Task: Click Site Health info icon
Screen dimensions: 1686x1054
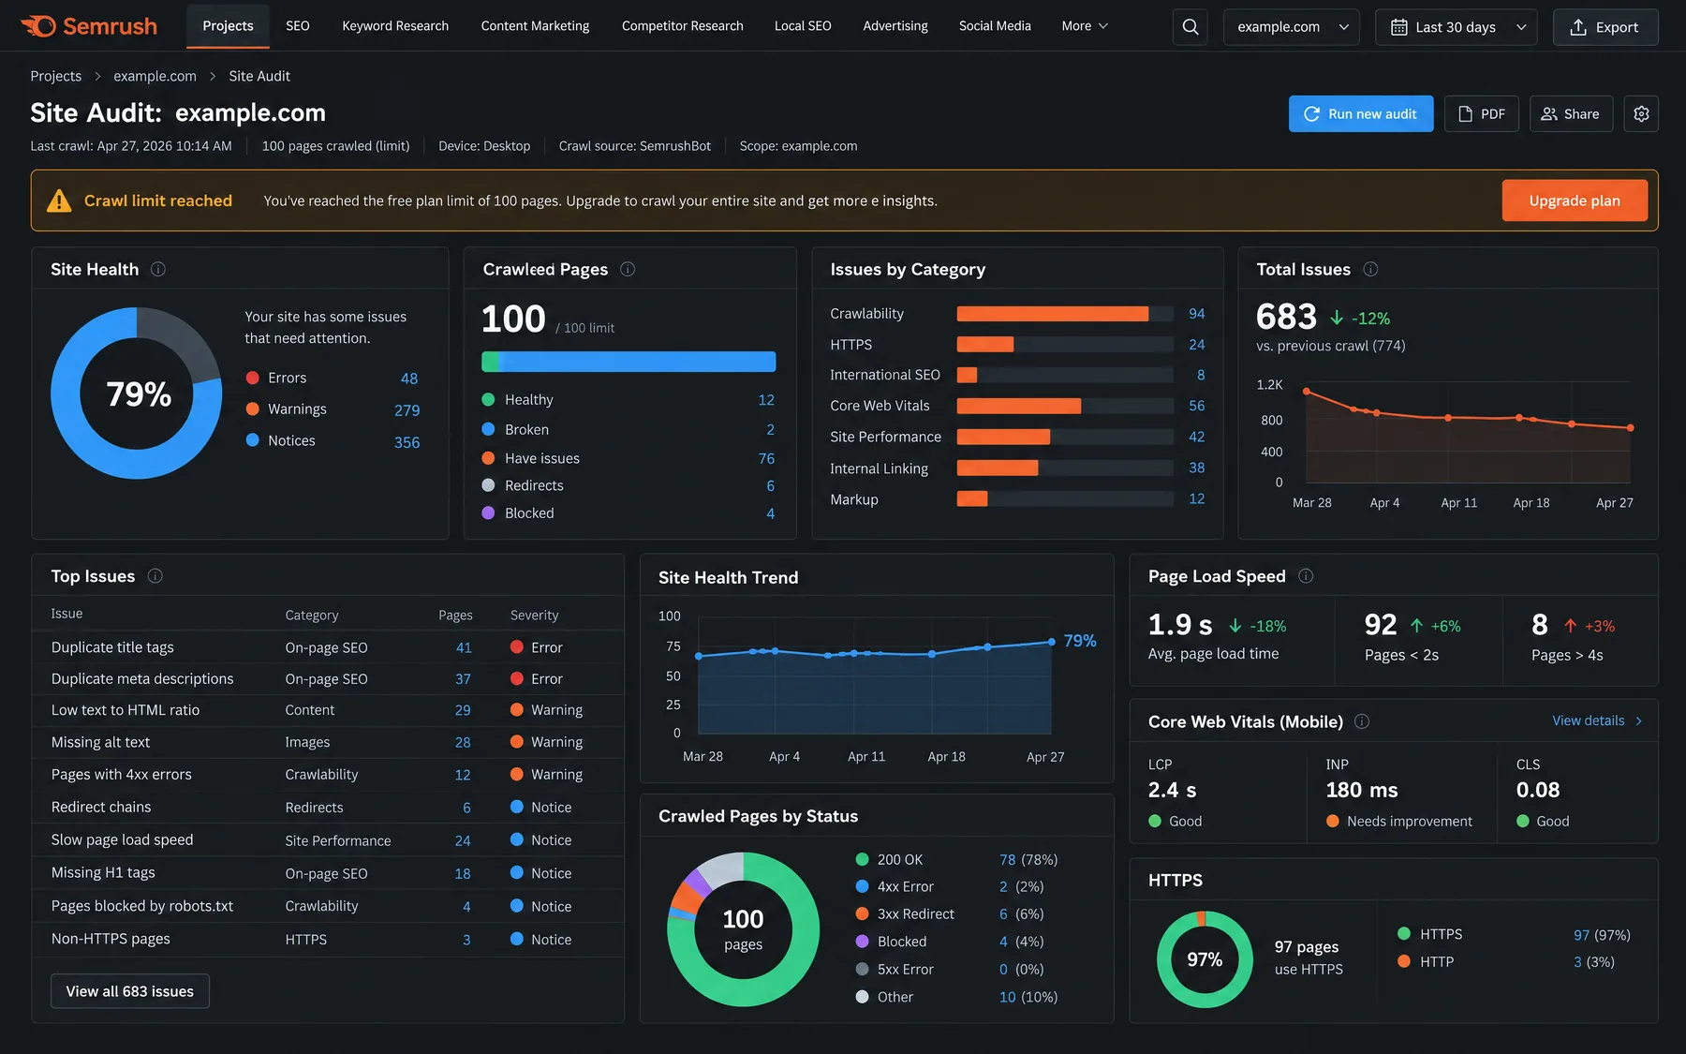Action: 158,269
